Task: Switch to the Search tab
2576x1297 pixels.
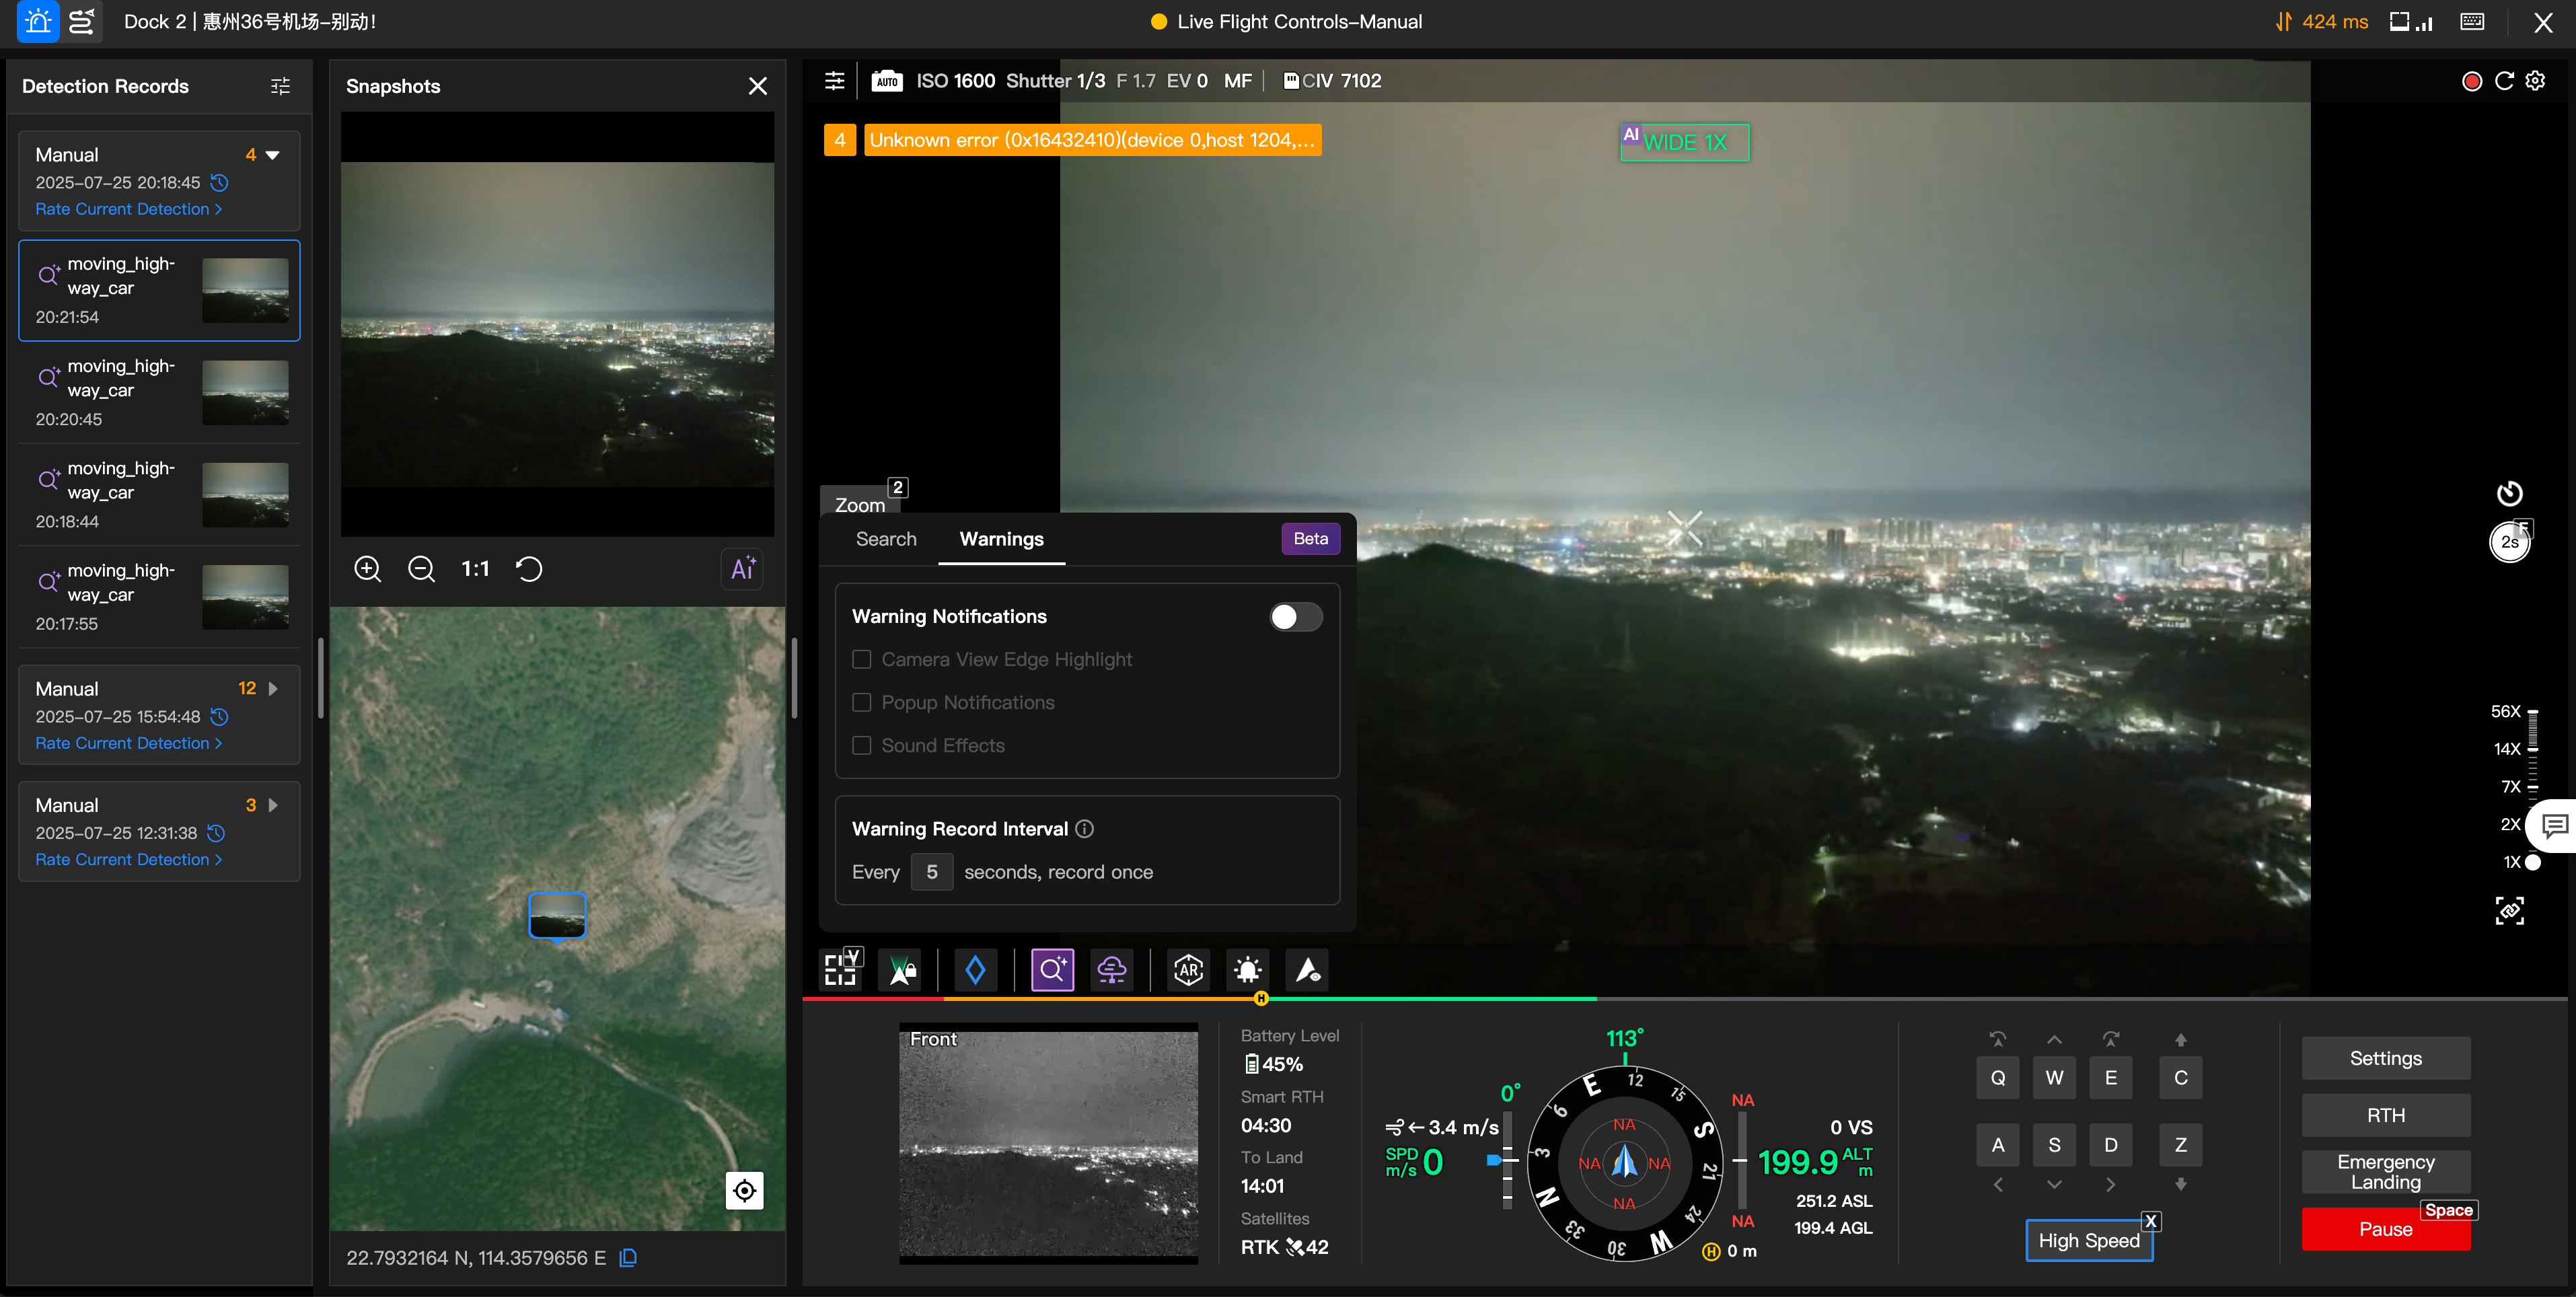Action: click(886, 539)
